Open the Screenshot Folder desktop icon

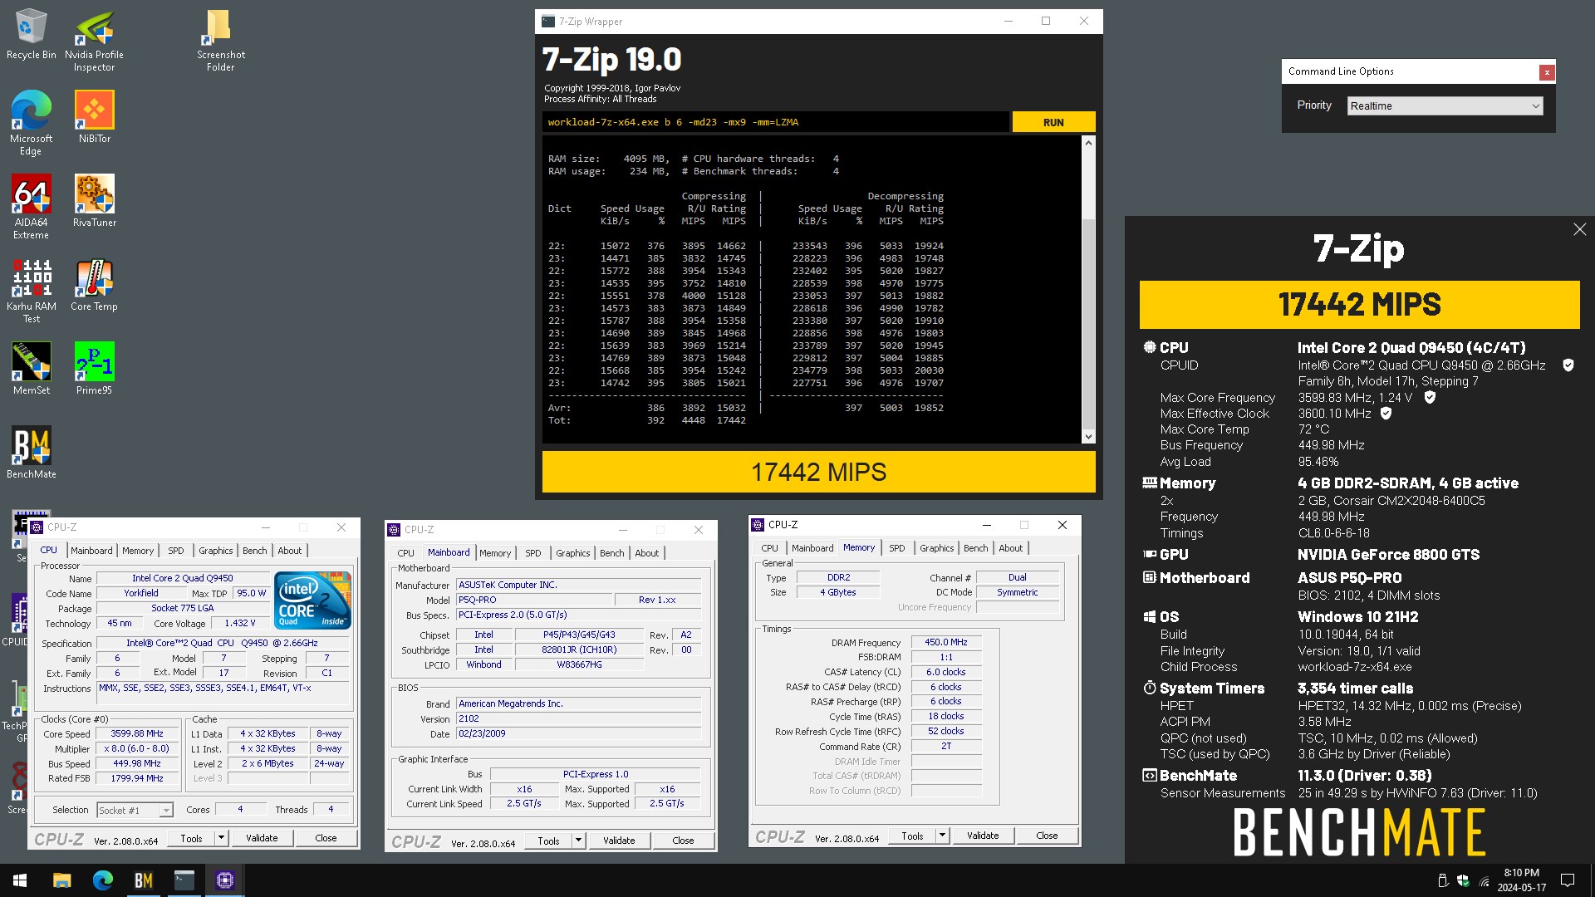tap(220, 41)
